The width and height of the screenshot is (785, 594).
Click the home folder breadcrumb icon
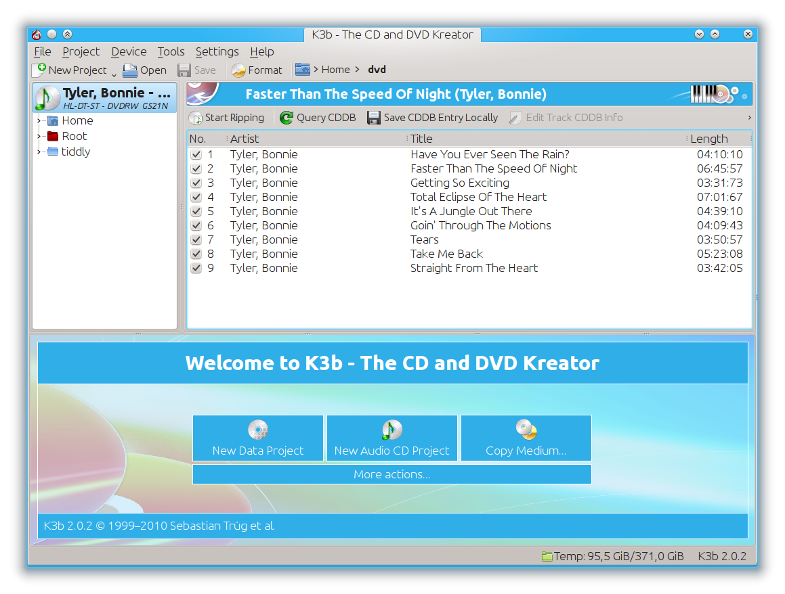[302, 70]
